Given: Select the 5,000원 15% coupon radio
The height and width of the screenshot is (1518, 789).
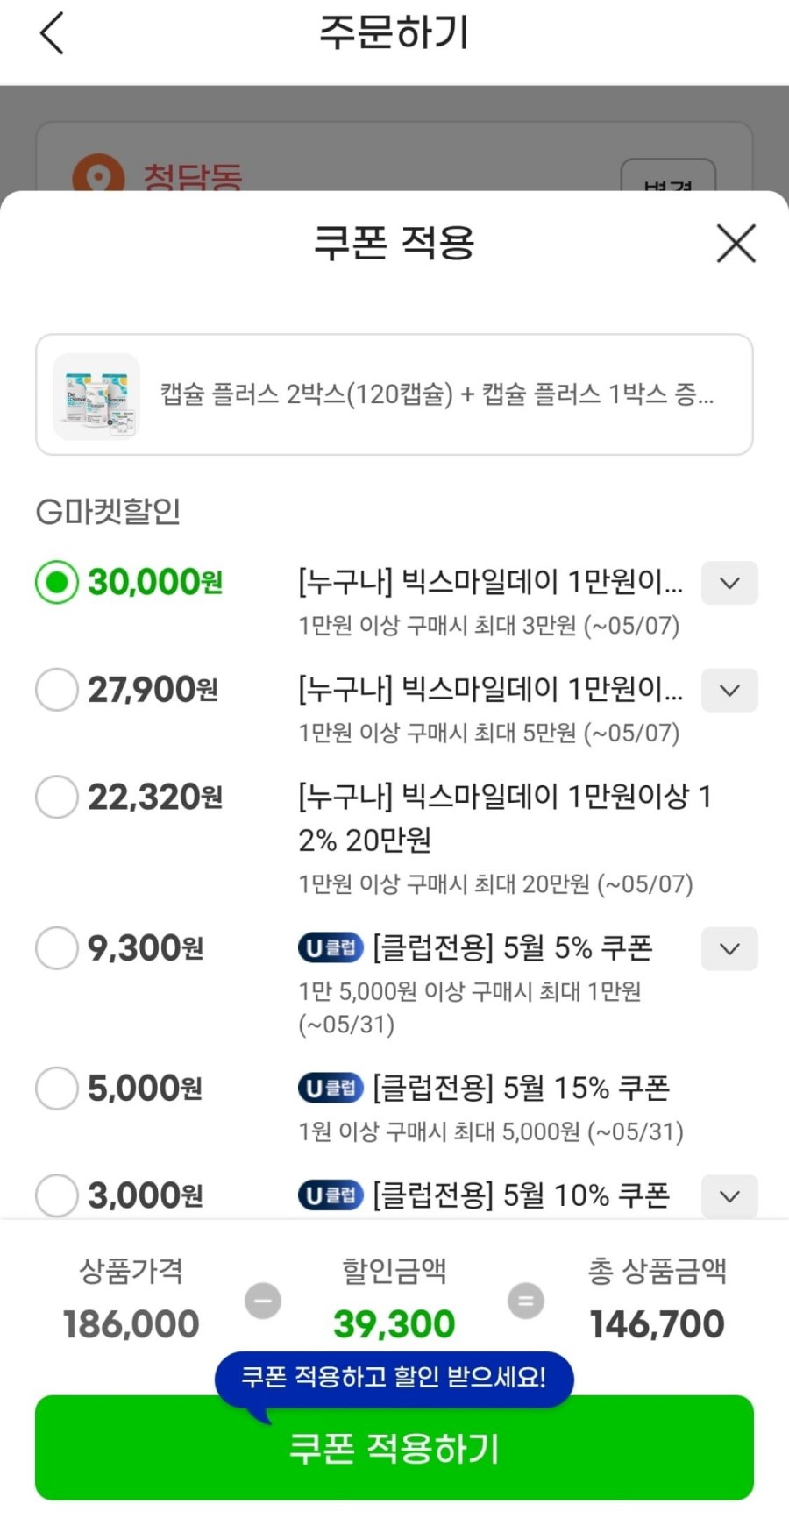Looking at the screenshot, I should tap(57, 1088).
